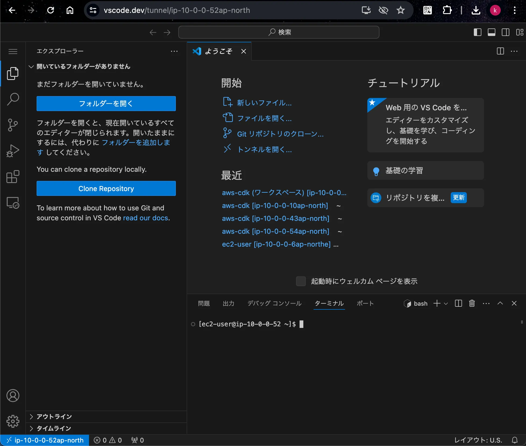
Task: Select the ようこそ editor tab
Action: pos(219,51)
